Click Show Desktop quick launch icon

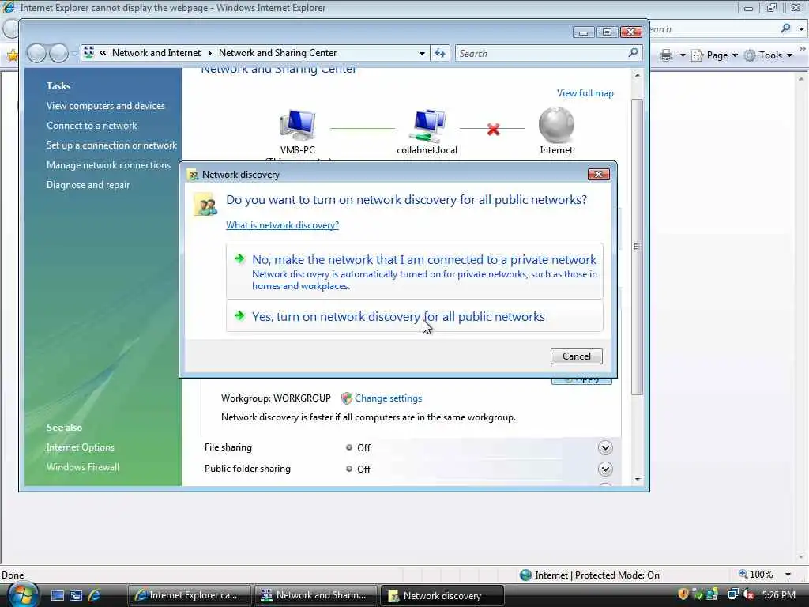pyautogui.click(x=57, y=596)
